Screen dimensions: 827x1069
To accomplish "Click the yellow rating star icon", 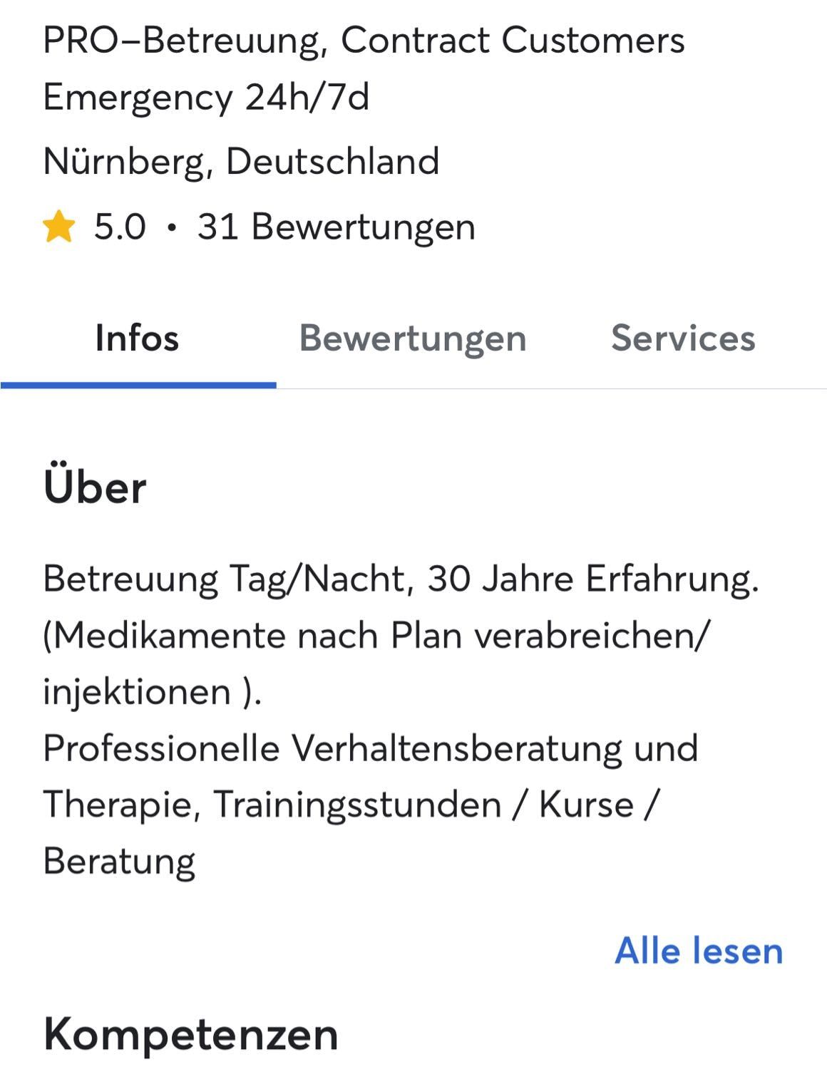I will click(58, 227).
